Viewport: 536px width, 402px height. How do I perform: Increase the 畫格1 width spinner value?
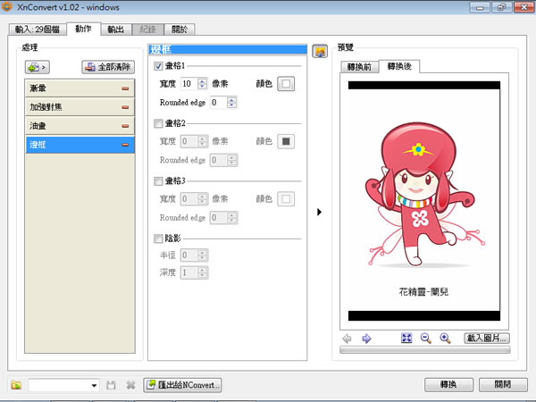click(201, 80)
